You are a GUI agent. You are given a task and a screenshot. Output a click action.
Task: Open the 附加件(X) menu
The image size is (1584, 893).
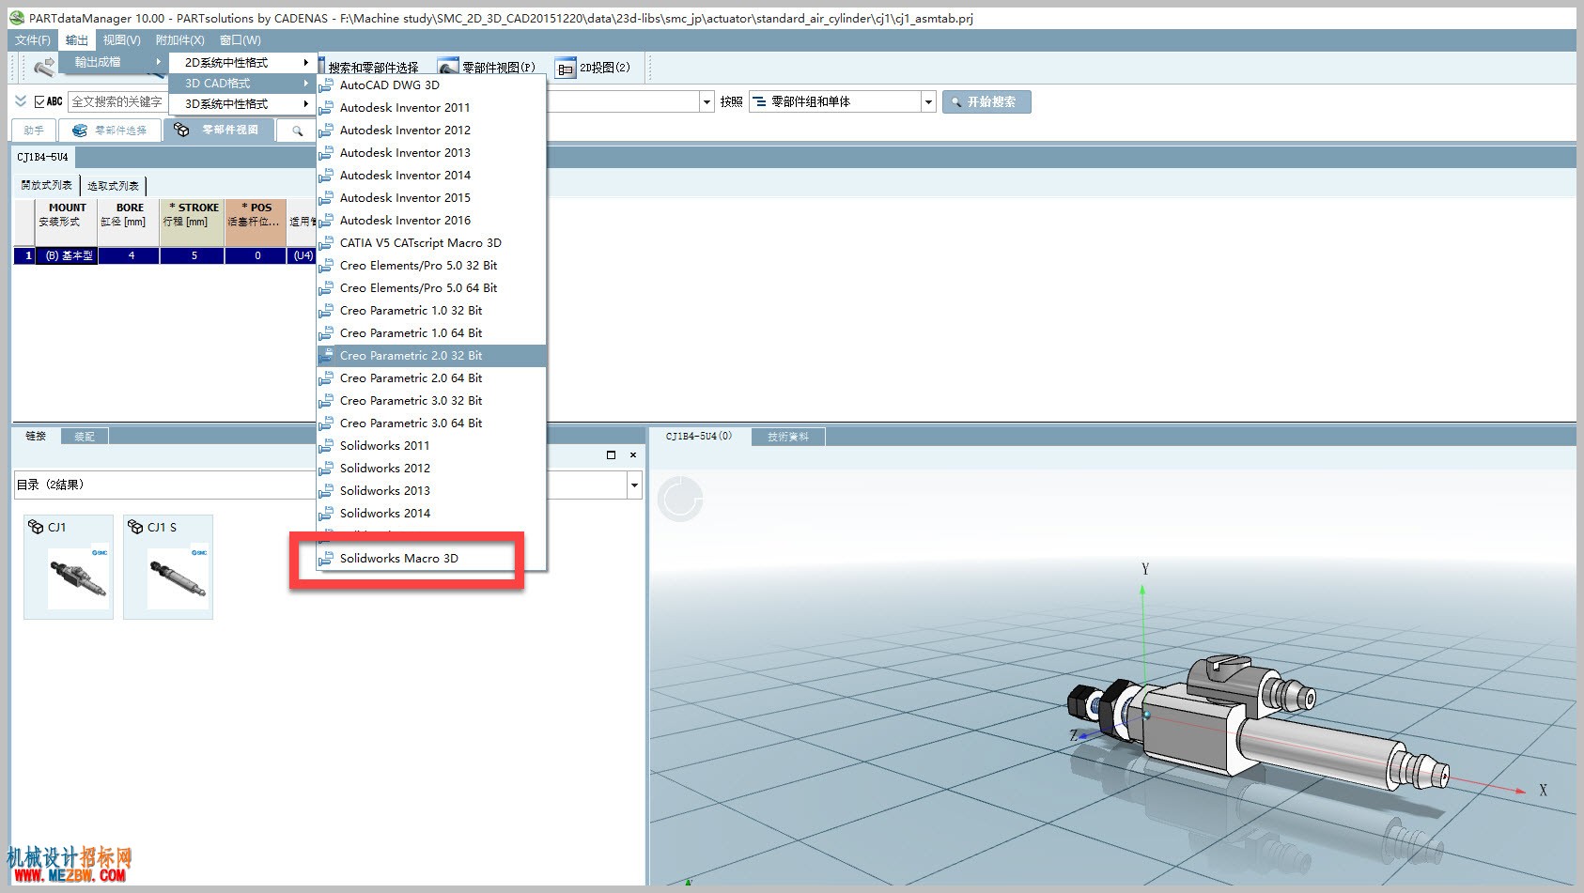(x=179, y=40)
